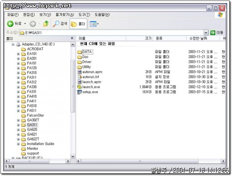Select the setup.exe application icon
Viewport: 232px width, 176px height.
79,92
